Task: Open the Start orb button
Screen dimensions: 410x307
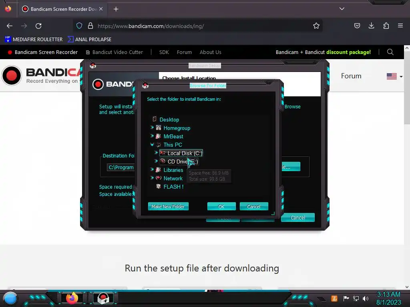Action: tap(10, 298)
